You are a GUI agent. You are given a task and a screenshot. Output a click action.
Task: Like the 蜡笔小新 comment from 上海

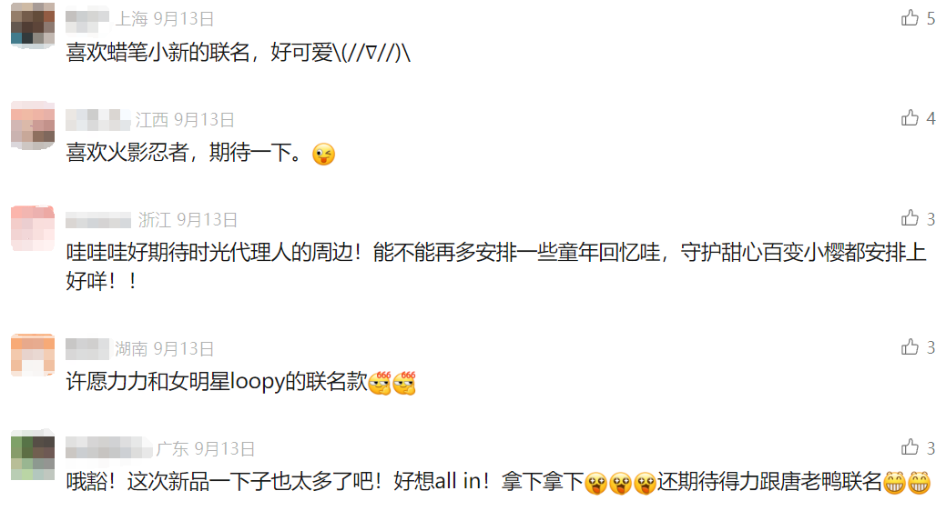(910, 18)
